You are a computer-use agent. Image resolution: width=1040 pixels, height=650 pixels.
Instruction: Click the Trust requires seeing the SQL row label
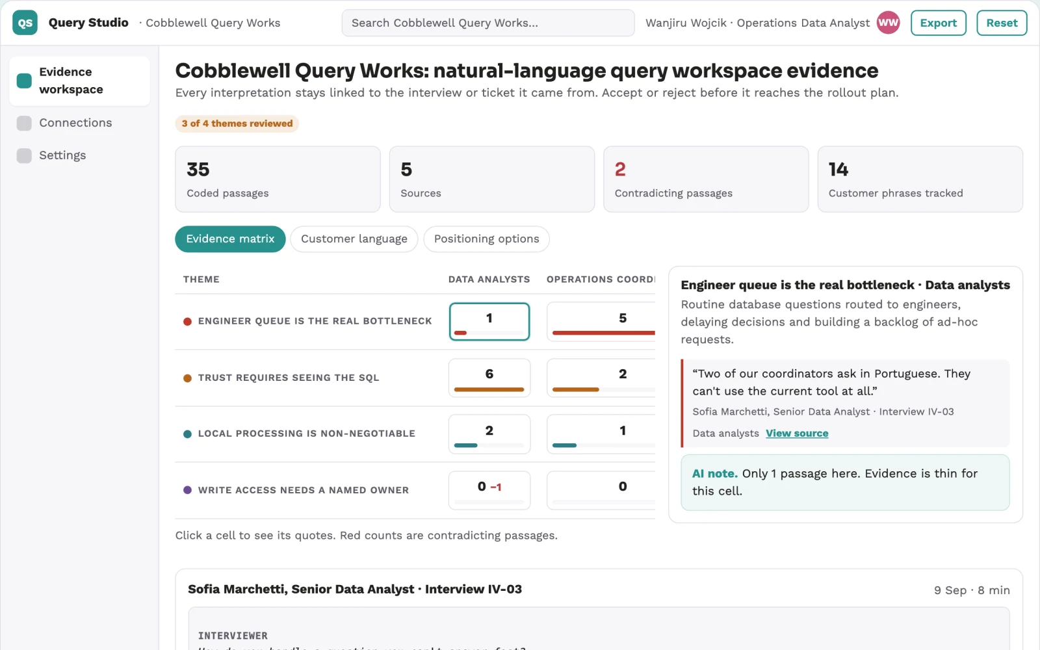coord(289,378)
